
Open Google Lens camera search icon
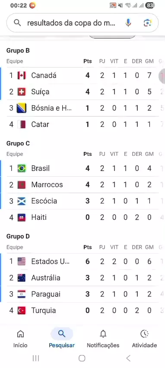[x=147, y=23]
